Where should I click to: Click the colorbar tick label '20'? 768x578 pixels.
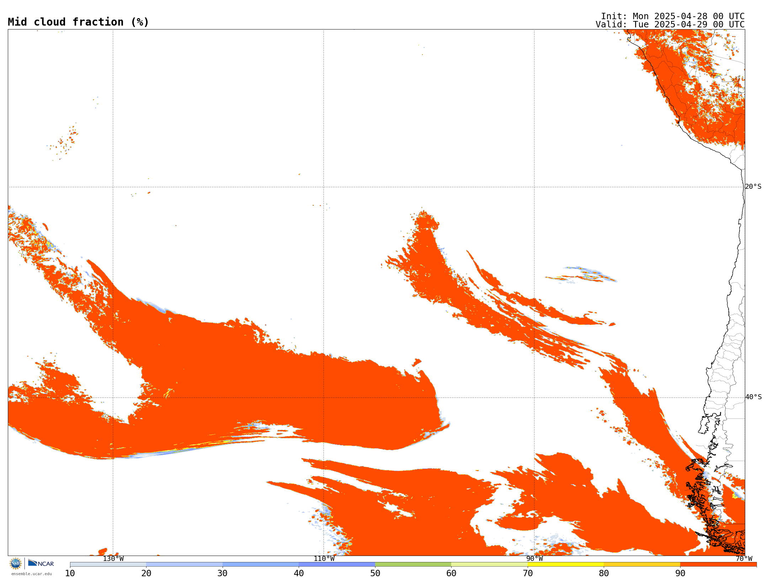point(146,573)
